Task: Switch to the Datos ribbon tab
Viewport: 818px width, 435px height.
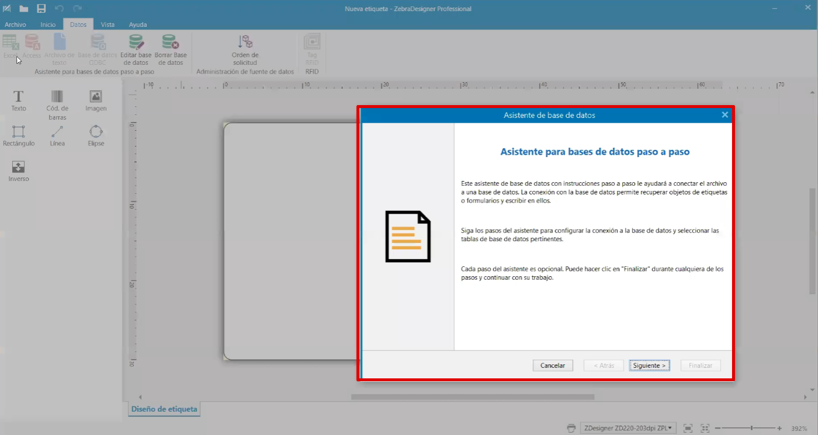Action: (x=78, y=25)
